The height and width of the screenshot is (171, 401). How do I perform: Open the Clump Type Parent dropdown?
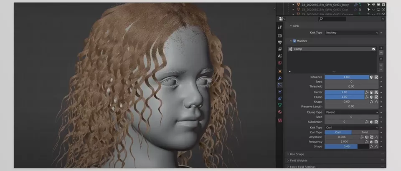(352, 112)
